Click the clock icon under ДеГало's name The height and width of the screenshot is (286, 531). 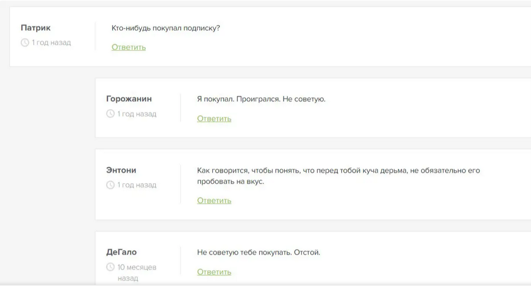110,267
